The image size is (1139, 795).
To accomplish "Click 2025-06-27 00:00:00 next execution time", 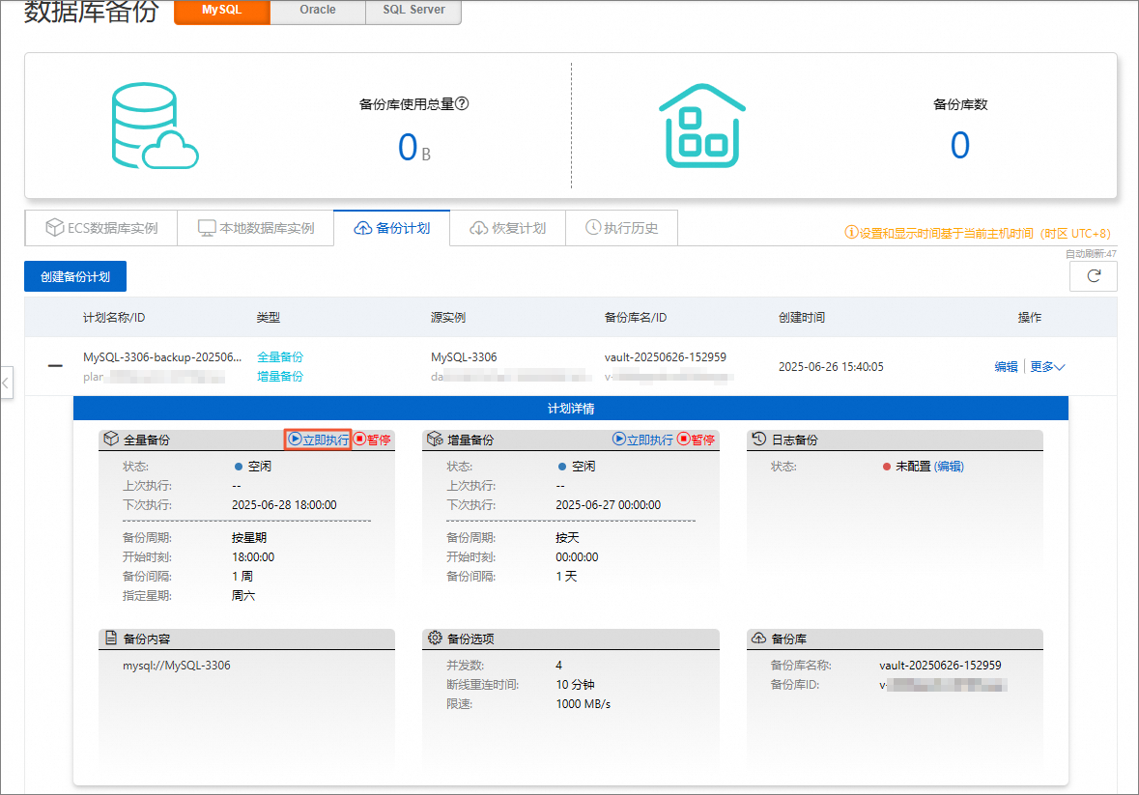I will [608, 504].
